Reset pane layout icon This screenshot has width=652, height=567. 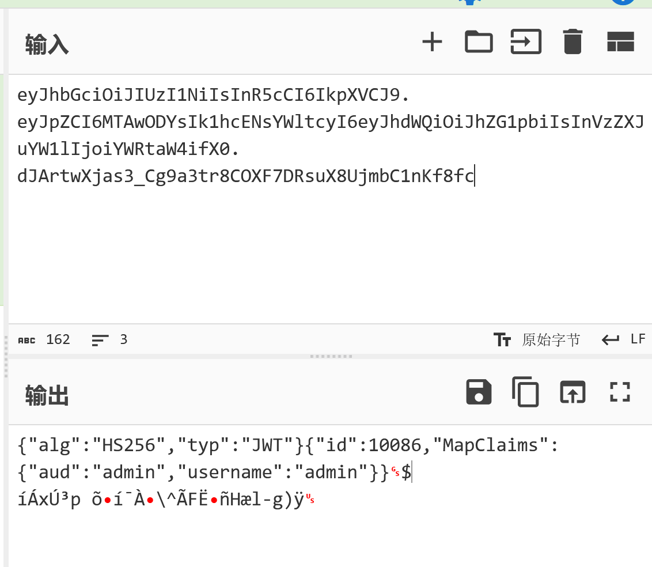pos(620,42)
